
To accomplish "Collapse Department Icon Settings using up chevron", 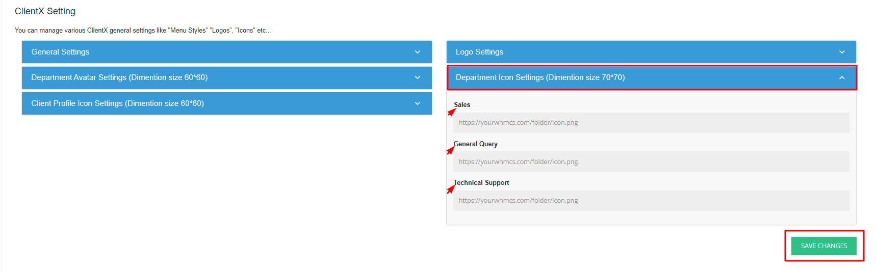I will click(x=842, y=78).
